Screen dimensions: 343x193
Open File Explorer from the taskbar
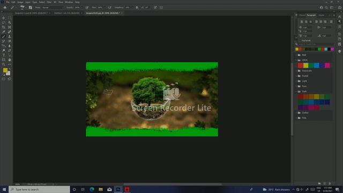[101, 189]
